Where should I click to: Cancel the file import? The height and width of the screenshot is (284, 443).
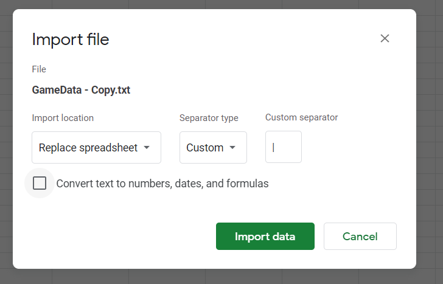point(360,237)
